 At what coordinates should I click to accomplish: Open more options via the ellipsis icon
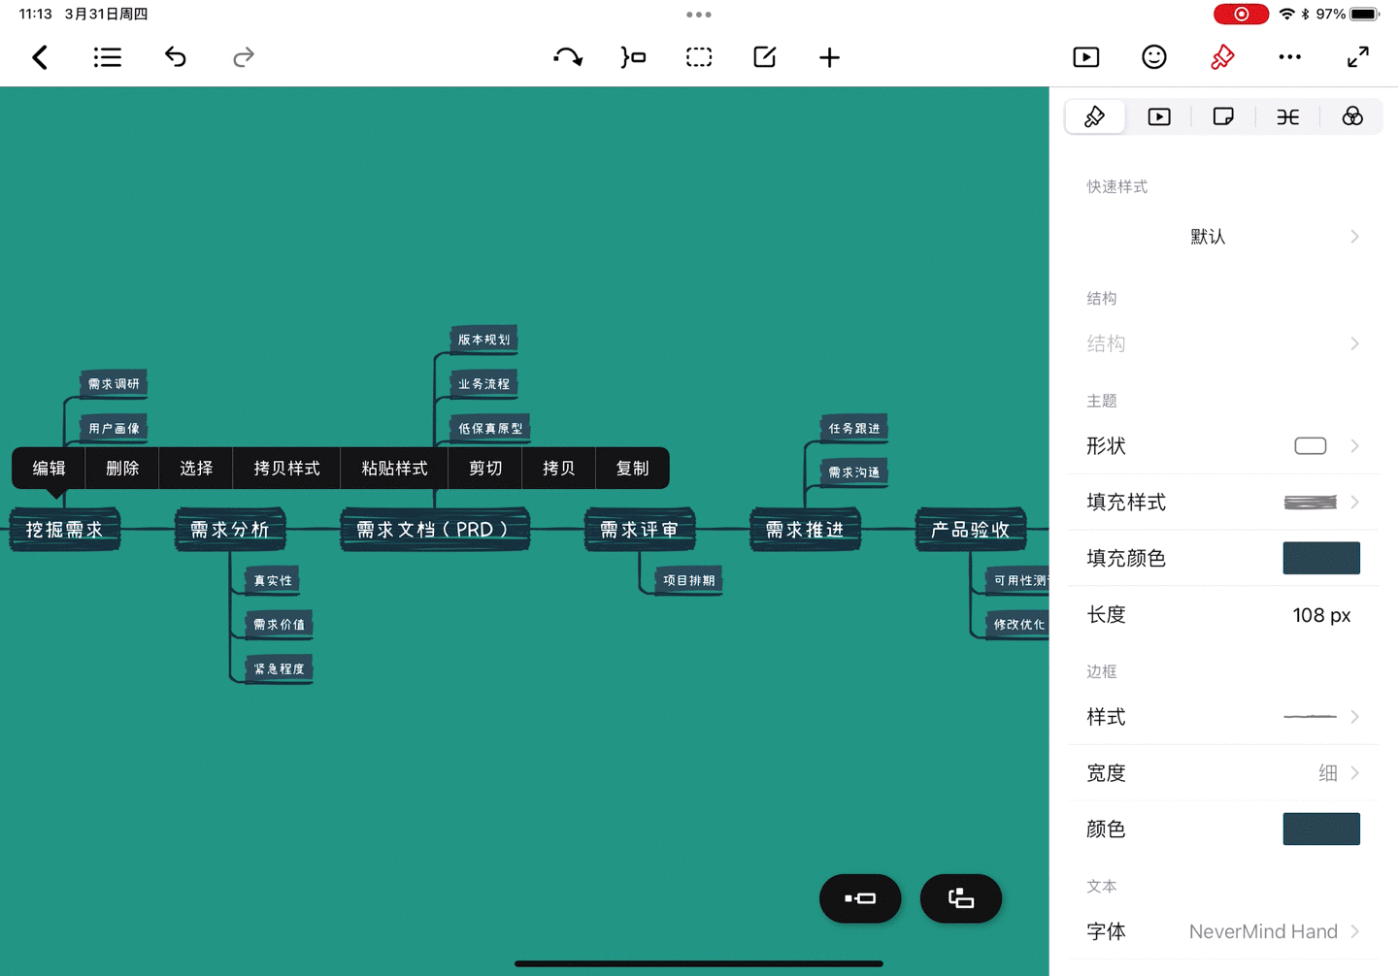click(1289, 57)
